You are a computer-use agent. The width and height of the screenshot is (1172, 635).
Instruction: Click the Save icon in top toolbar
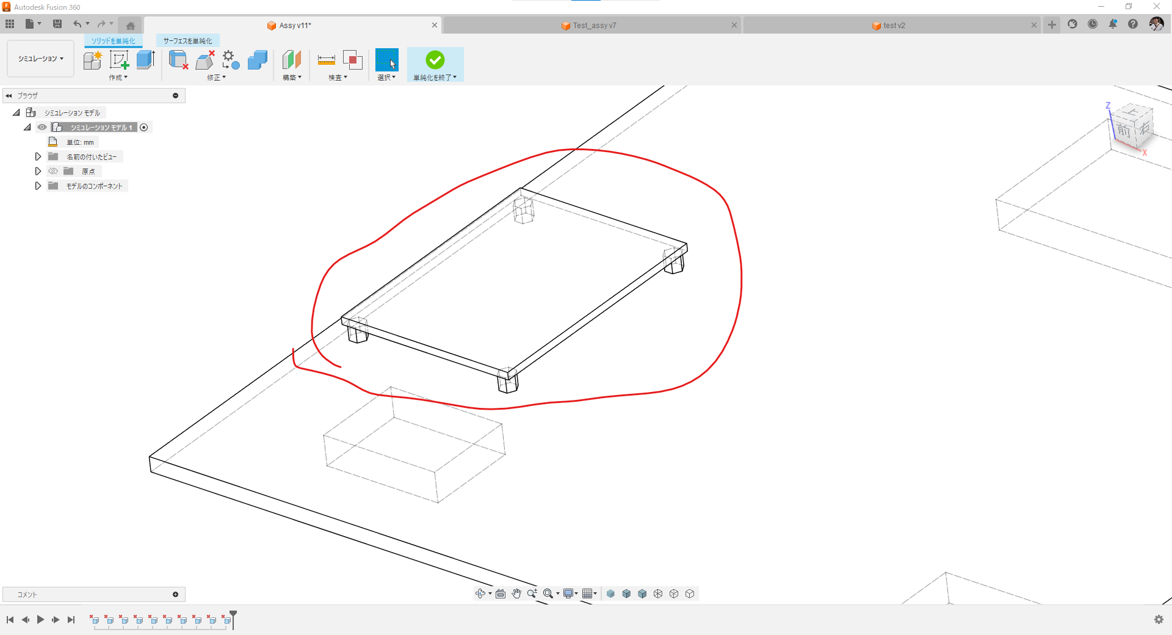coord(57,24)
